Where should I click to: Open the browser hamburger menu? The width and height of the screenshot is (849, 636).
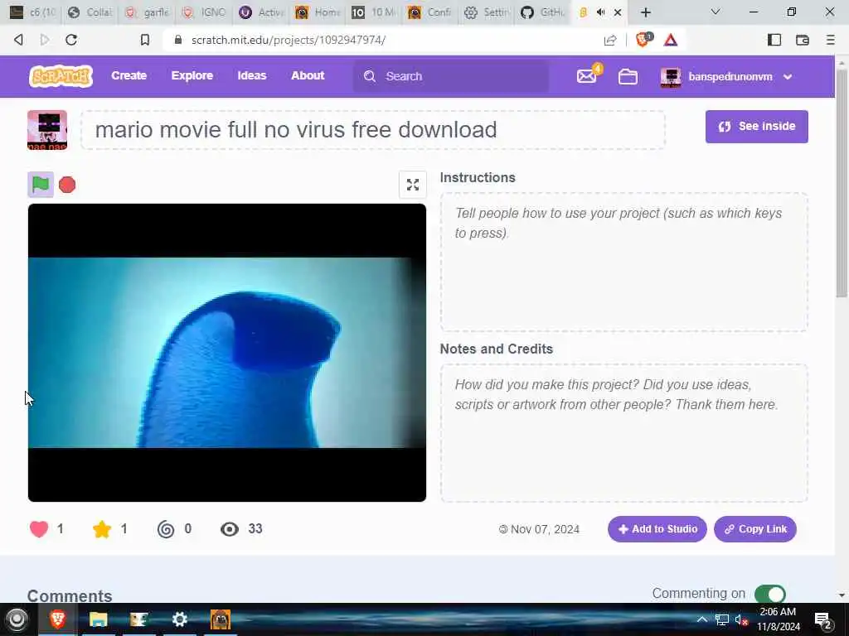point(830,40)
